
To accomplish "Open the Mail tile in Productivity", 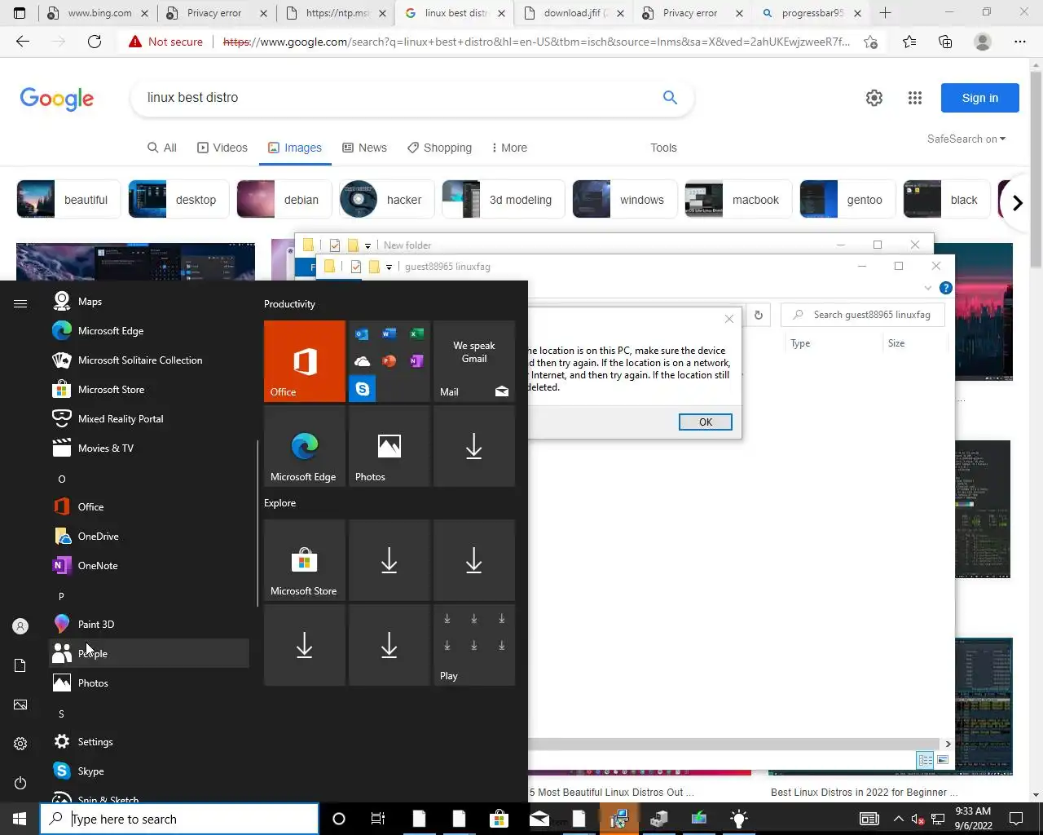I will click(474, 361).
